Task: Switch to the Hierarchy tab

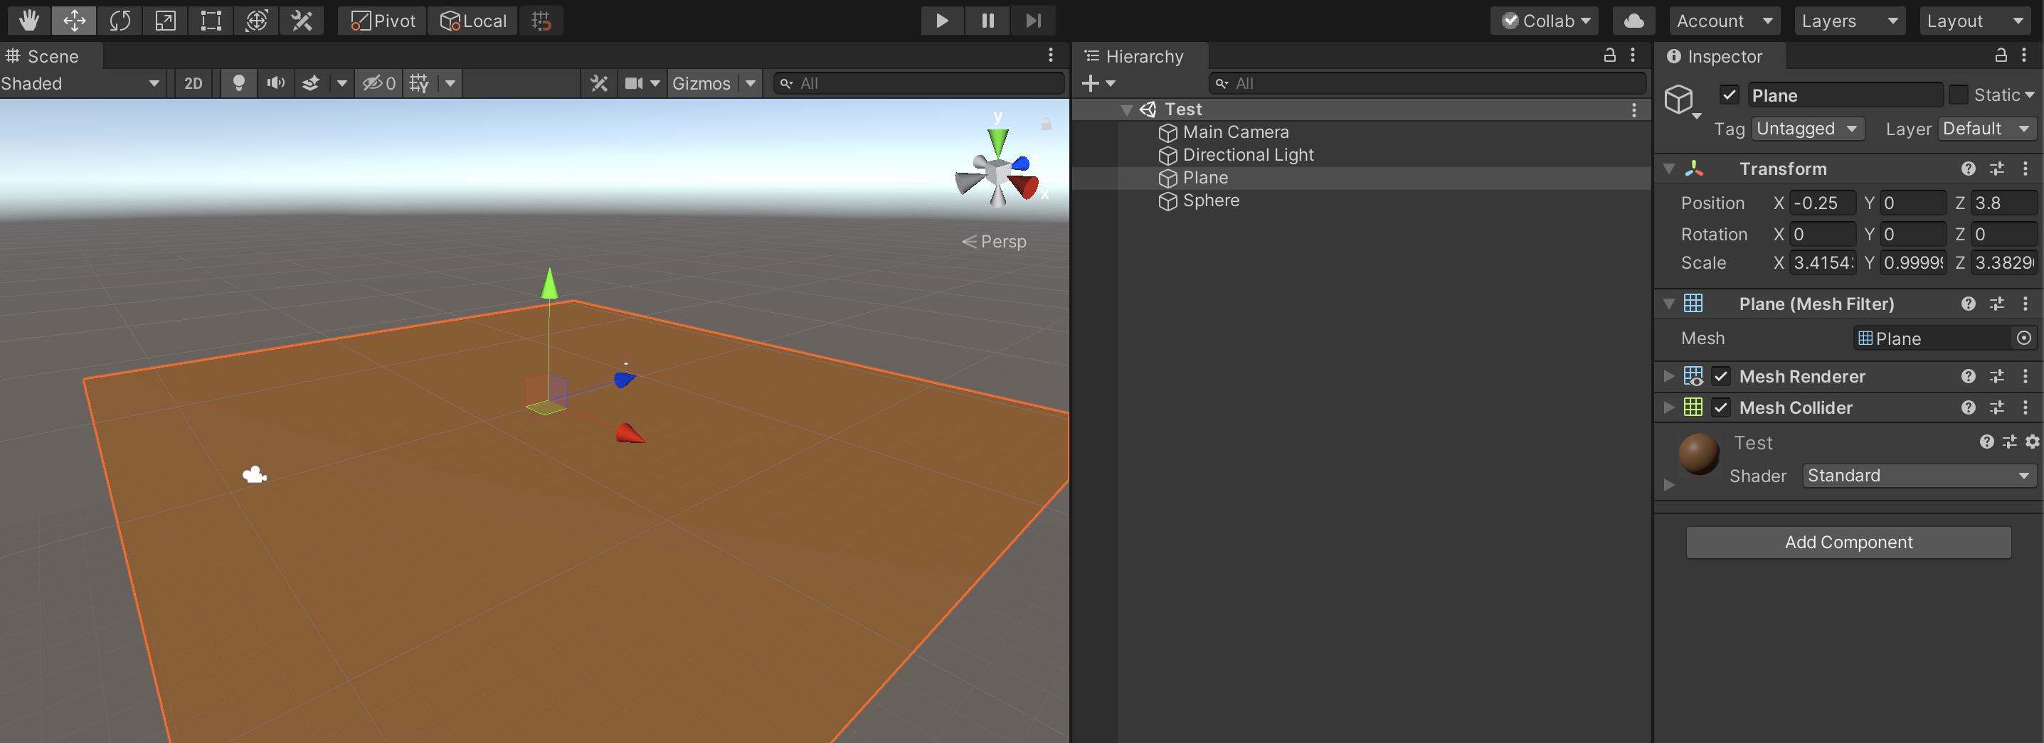Action: coord(1140,56)
